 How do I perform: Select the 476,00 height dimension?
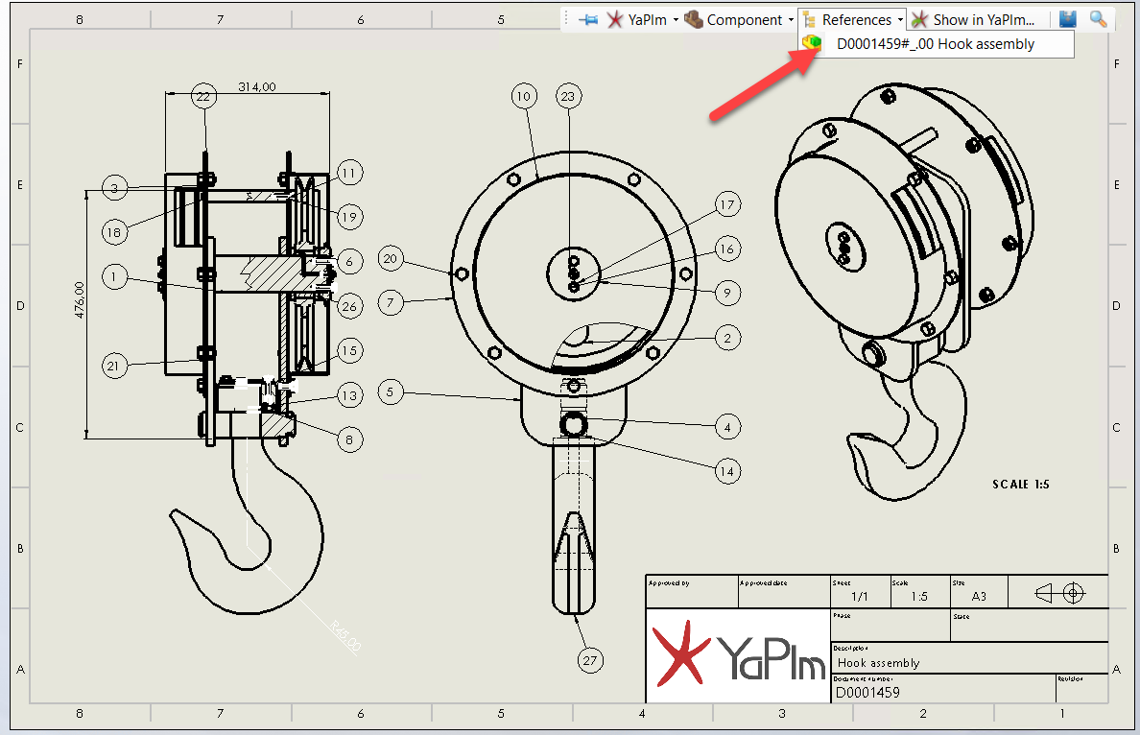pos(80,300)
